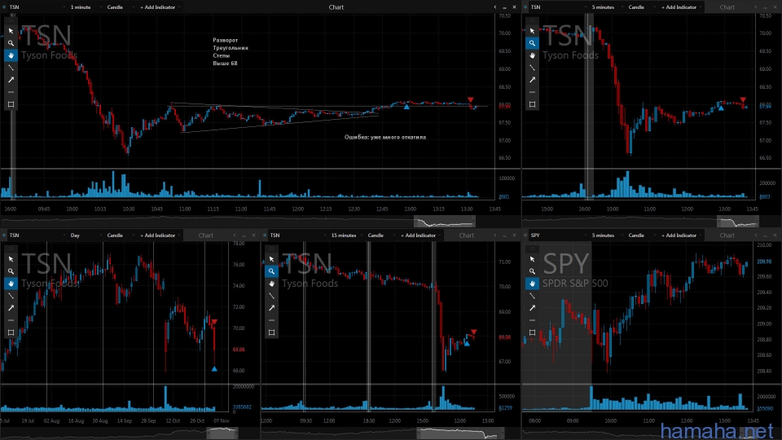Viewport: 782px width, 440px height.
Task: Select rectangle tool in SPY chart
Action: click(532, 332)
